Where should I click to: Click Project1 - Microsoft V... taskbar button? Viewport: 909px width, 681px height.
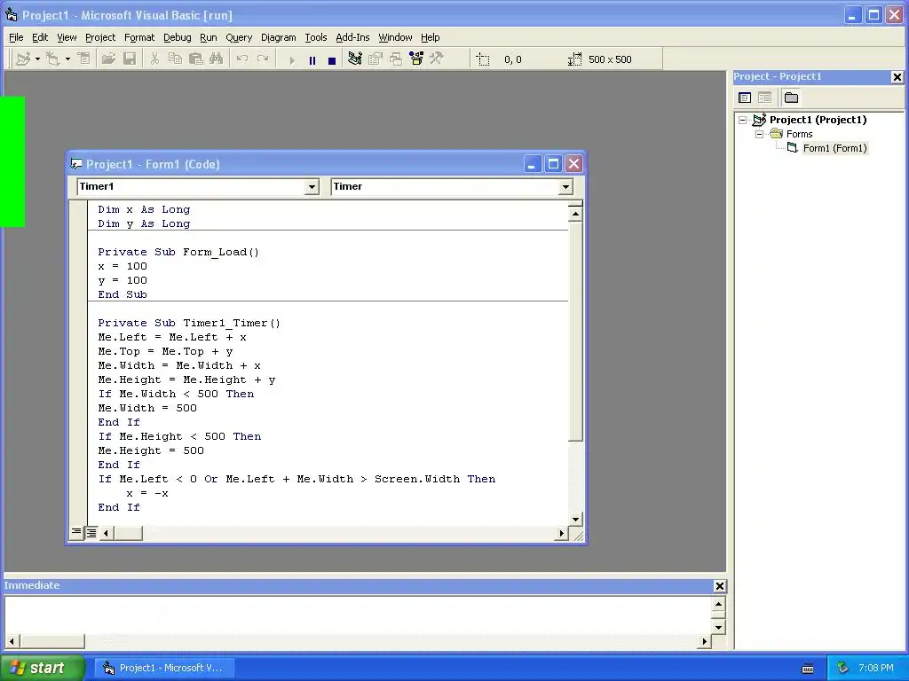coord(163,669)
